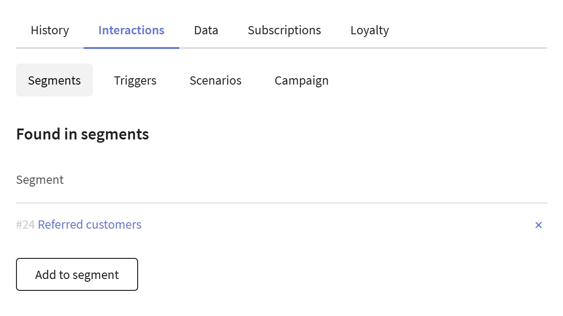Remove customer from Referred customers segment
563x316 pixels.
point(538,225)
